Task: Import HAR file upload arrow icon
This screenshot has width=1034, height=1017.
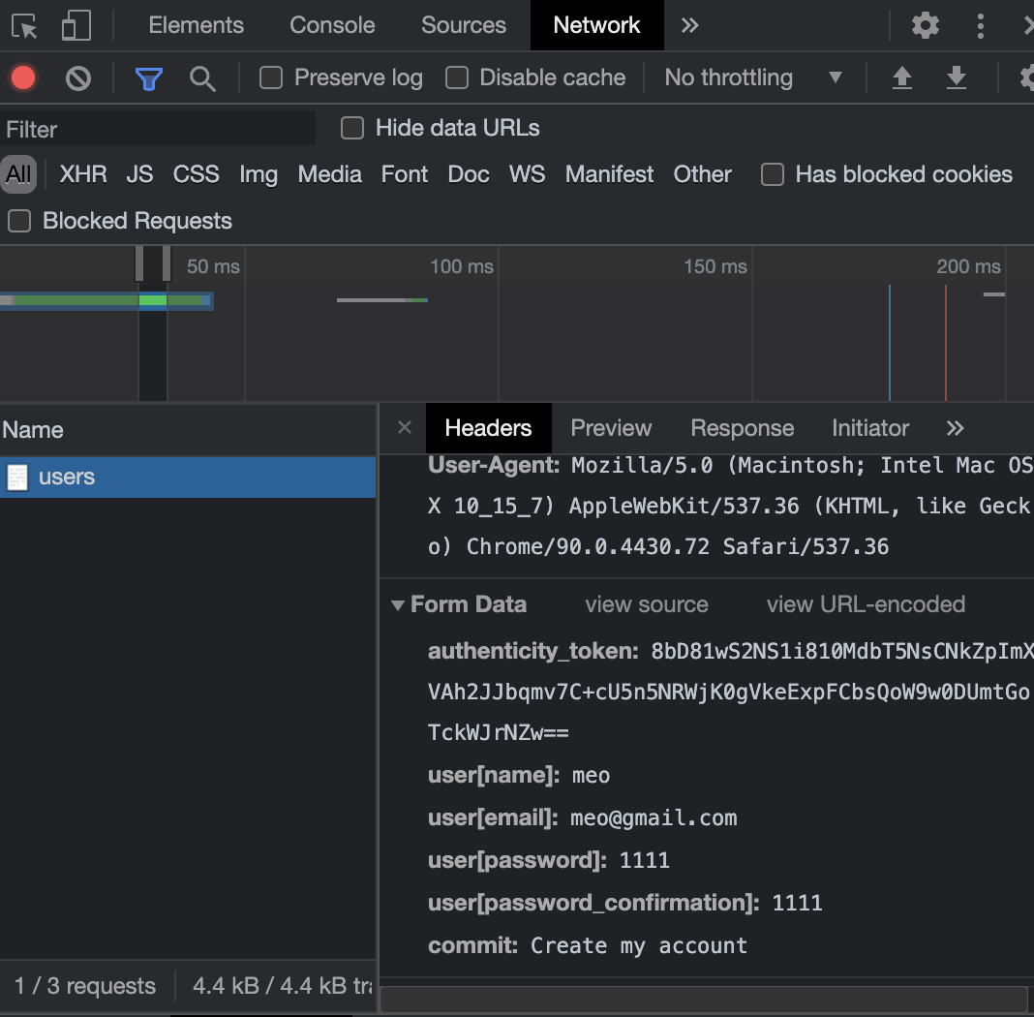Action: (x=902, y=77)
